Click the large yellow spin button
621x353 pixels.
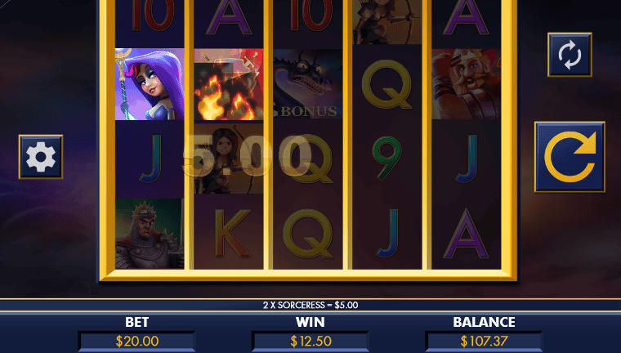tap(570, 157)
